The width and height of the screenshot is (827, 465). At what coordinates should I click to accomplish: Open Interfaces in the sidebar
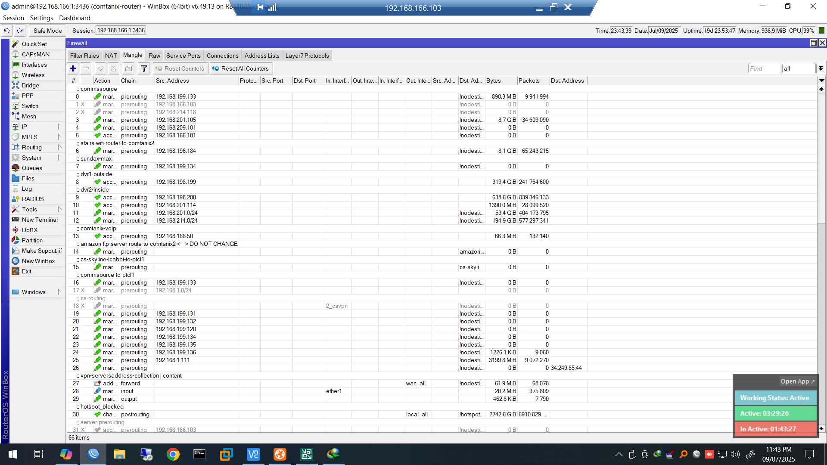pos(34,65)
